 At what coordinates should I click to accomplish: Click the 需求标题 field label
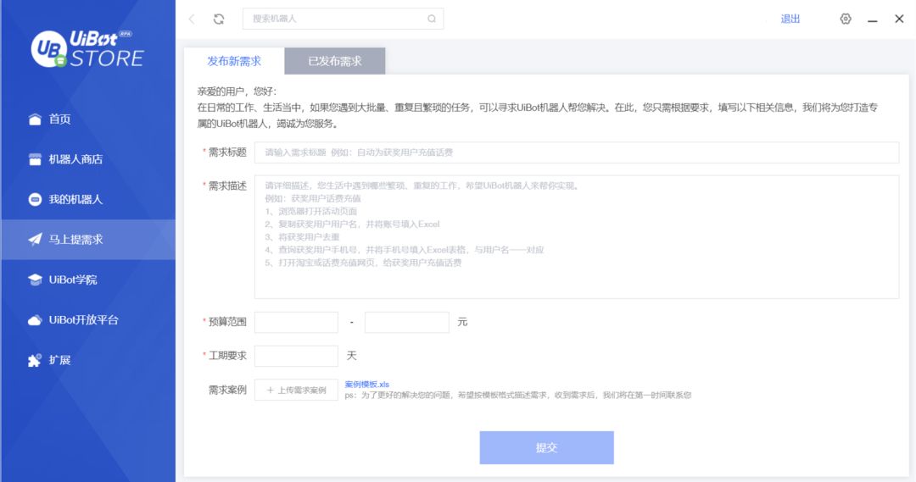227,152
